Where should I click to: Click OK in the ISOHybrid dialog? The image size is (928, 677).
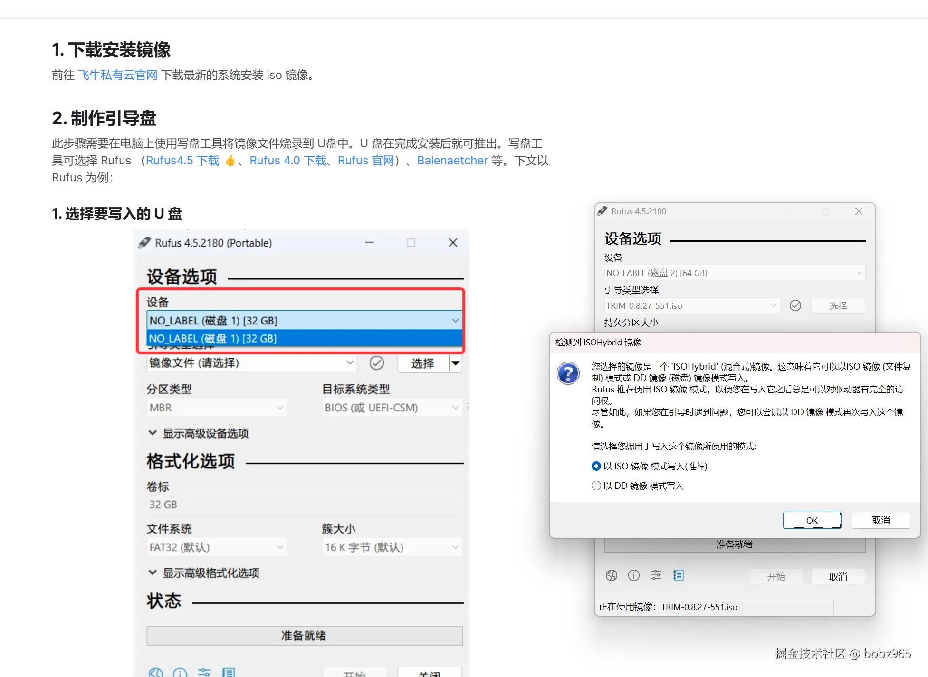pos(812,520)
